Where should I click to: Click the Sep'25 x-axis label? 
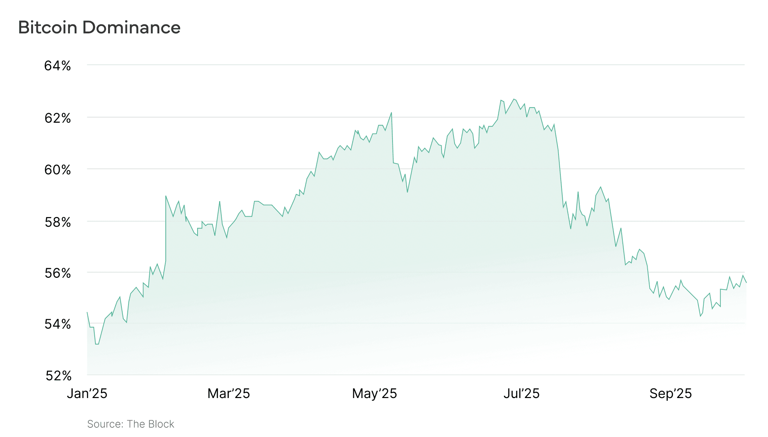click(670, 394)
